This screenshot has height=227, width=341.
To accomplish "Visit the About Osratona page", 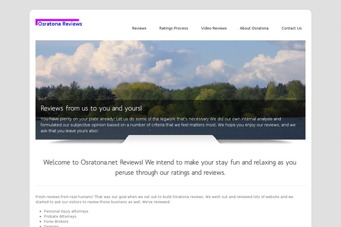I will [254, 28].
